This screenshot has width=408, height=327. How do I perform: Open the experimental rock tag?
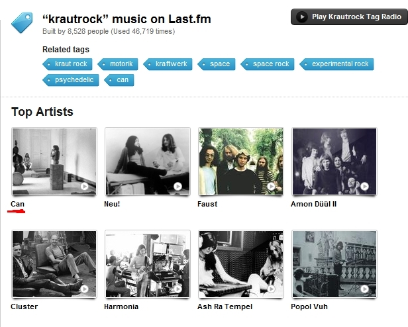(336, 64)
